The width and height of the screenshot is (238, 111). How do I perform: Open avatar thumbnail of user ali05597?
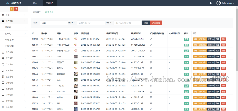point(76,91)
